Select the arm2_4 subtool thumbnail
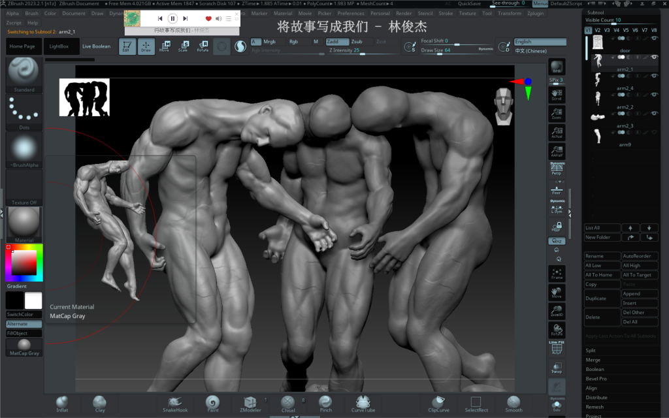This screenshot has height=418, width=669. click(598, 80)
